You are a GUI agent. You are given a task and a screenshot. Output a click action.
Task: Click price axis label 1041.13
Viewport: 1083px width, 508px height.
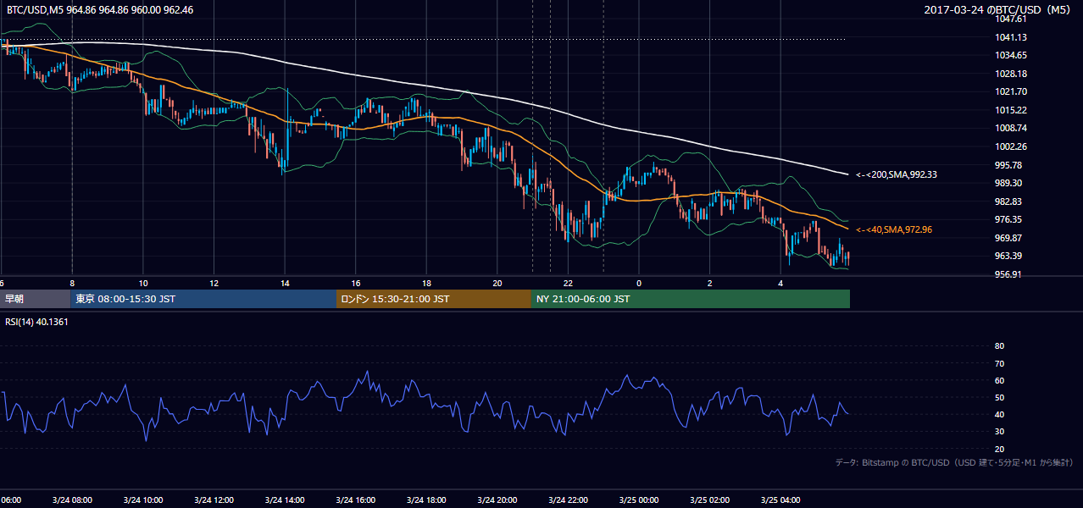click(1012, 37)
